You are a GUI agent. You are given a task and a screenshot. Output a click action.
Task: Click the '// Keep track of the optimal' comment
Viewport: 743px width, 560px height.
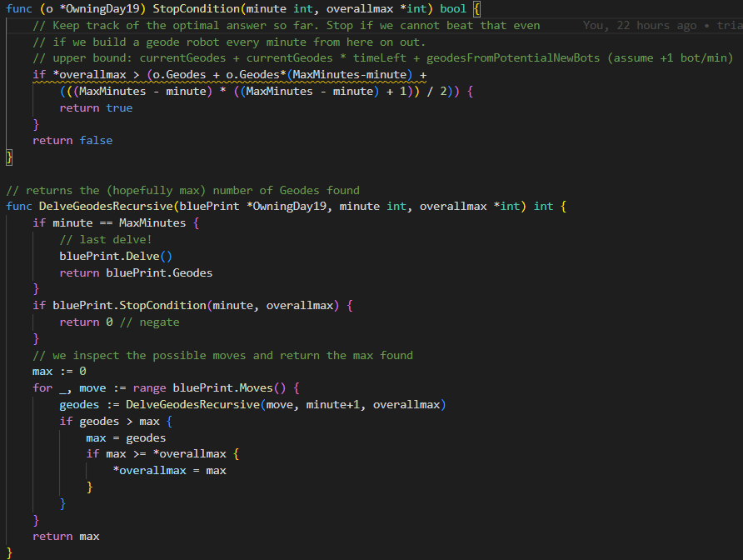click(x=287, y=26)
